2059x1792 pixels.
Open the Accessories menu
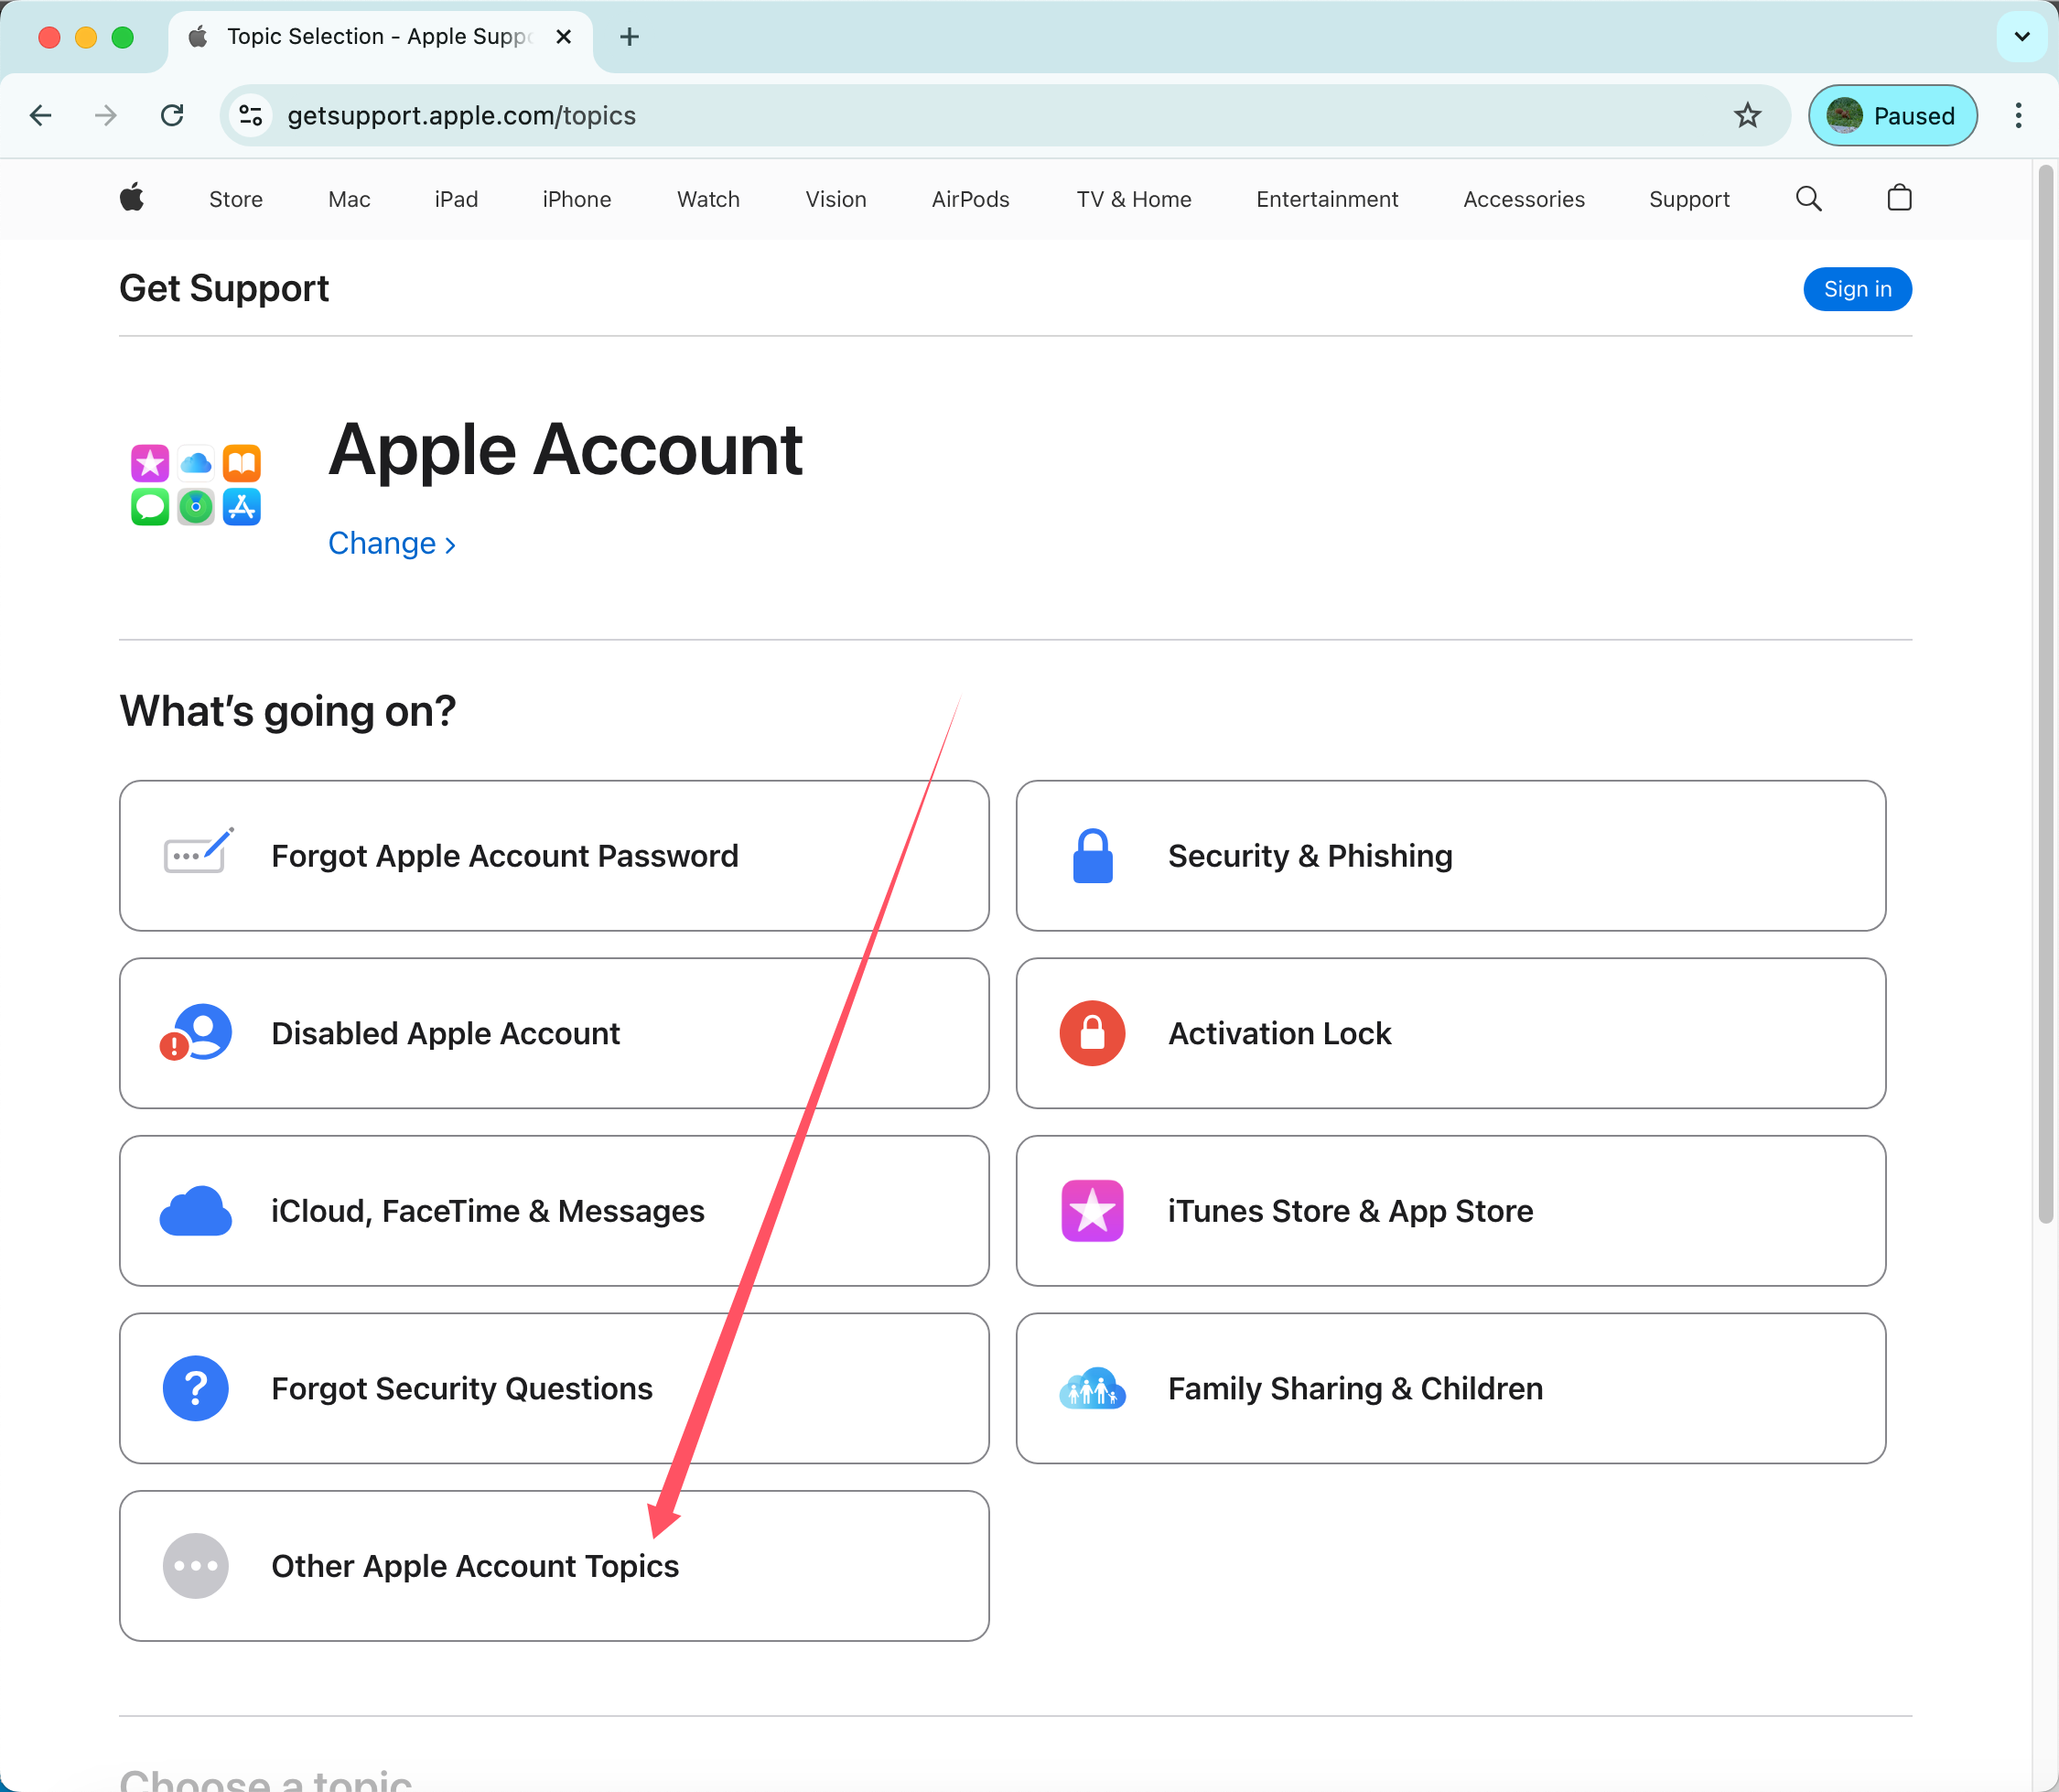pos(1524,199)
